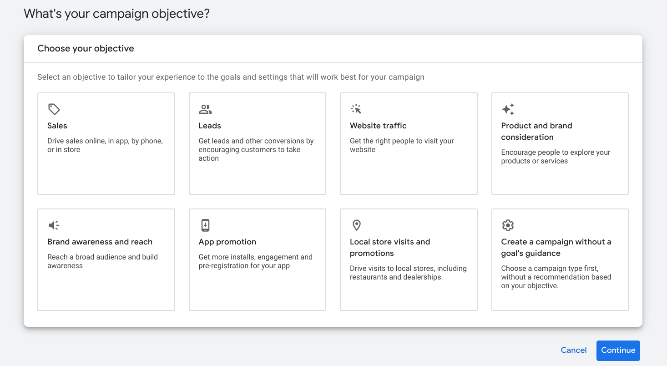
Task: Click the Cancel link
Action: pos(574,350)
